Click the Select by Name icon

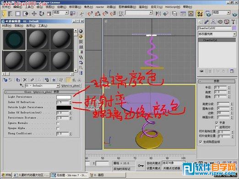tap(11, 14)
